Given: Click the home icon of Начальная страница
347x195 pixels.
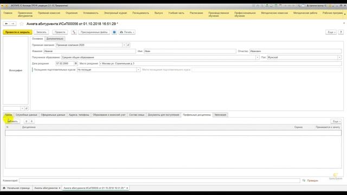Looking at the screenshot, I should [4, 188].
